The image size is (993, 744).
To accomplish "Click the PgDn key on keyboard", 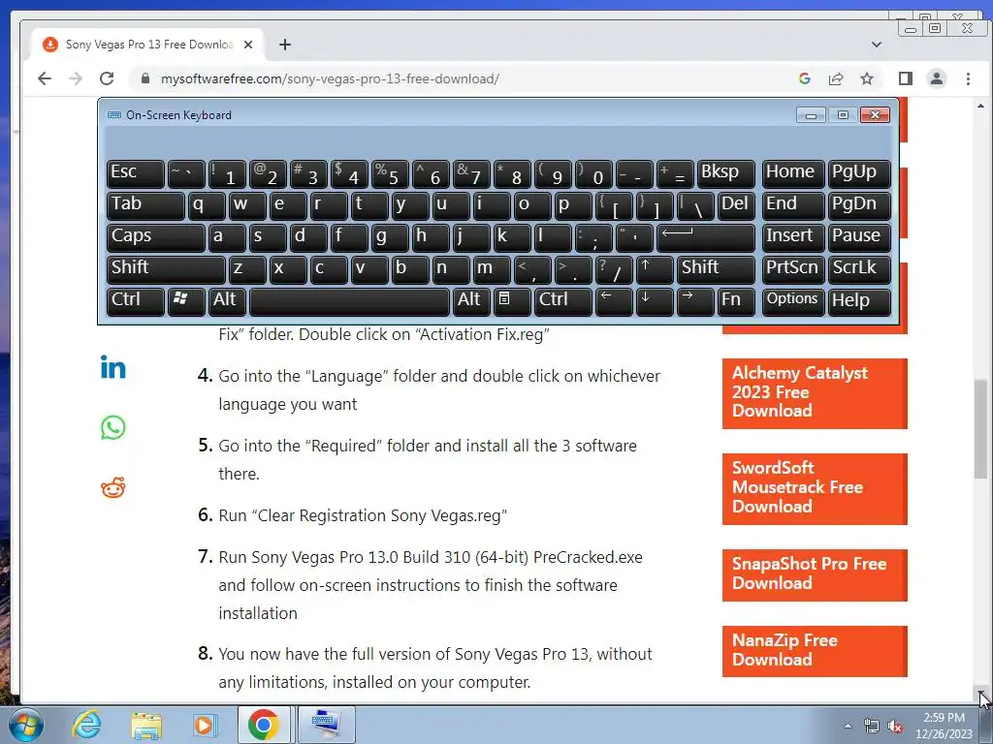I will (x=859, y=205).
